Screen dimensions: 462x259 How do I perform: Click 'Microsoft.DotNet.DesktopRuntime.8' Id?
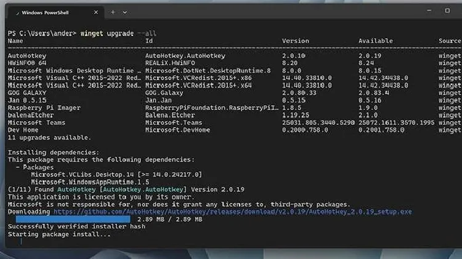click(x=208, y=71)
